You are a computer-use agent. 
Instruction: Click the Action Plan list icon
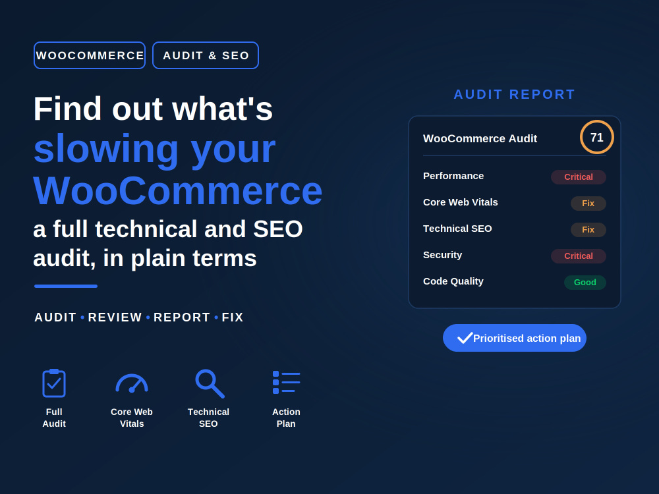pos(286,382)
